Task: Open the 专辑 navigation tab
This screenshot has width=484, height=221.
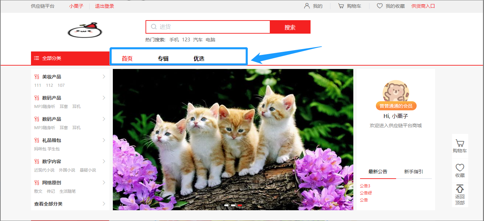Action: 163,59
